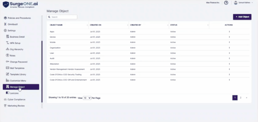Click the Samuel Mathes avatar picture
Screen dimensions: 258x122
(x=236, y=3)
